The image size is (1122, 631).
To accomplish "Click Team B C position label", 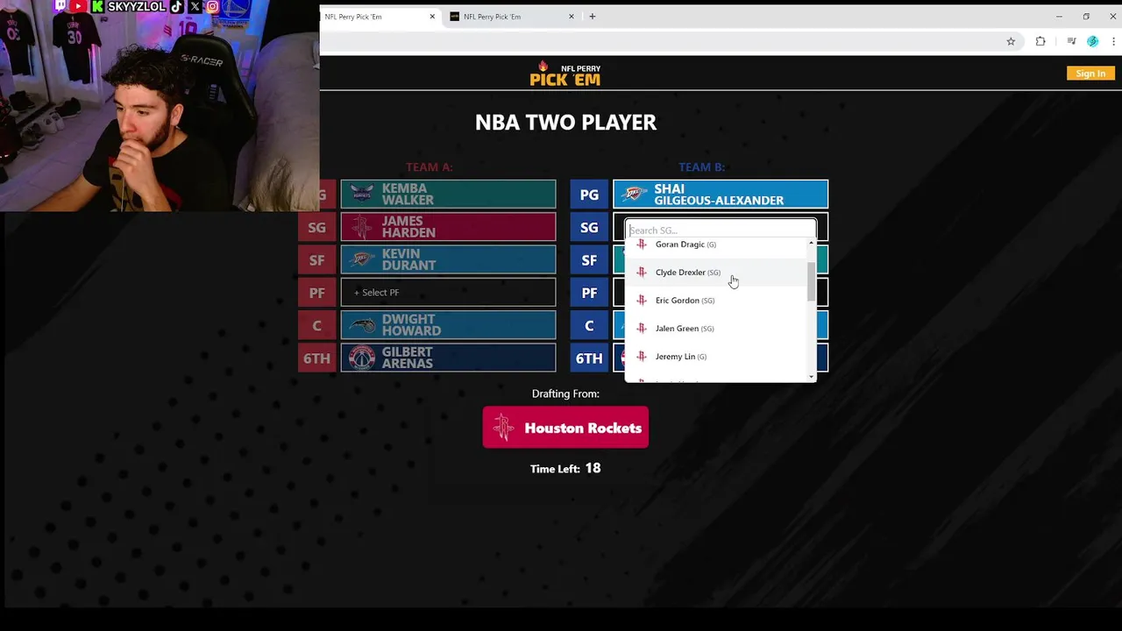I will [x=589, y=325].
